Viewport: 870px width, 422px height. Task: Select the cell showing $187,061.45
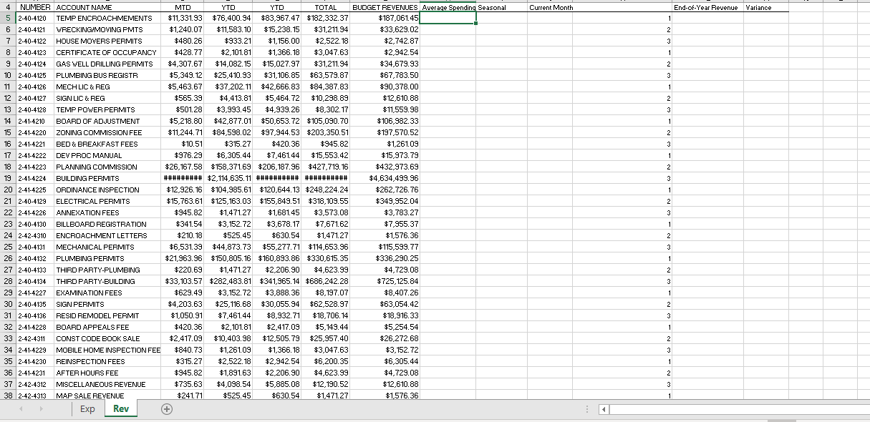(385, 18)
